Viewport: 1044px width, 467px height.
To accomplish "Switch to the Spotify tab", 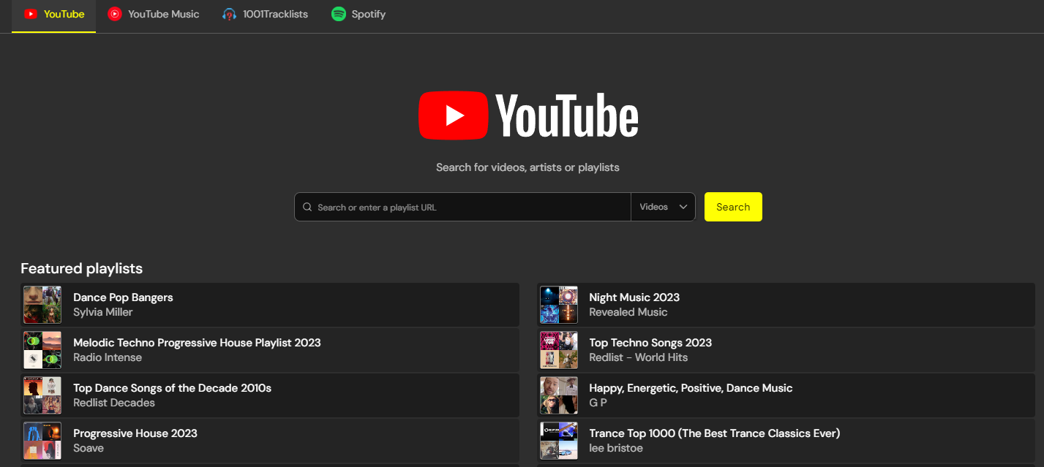I will click(x=368, y=14).
